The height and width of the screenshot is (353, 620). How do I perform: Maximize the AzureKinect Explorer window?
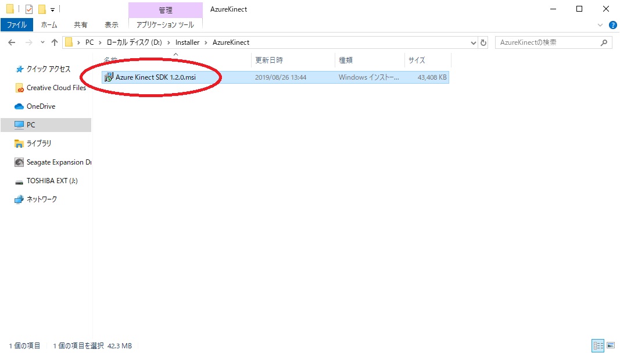[x=579, y=9]
